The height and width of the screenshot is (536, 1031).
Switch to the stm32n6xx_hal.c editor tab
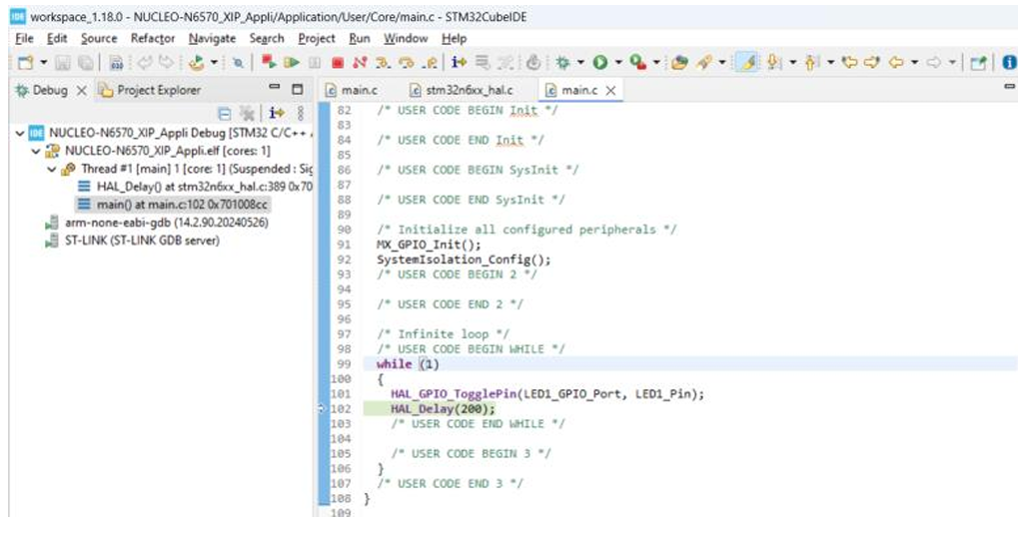click(x=461, y=90)
